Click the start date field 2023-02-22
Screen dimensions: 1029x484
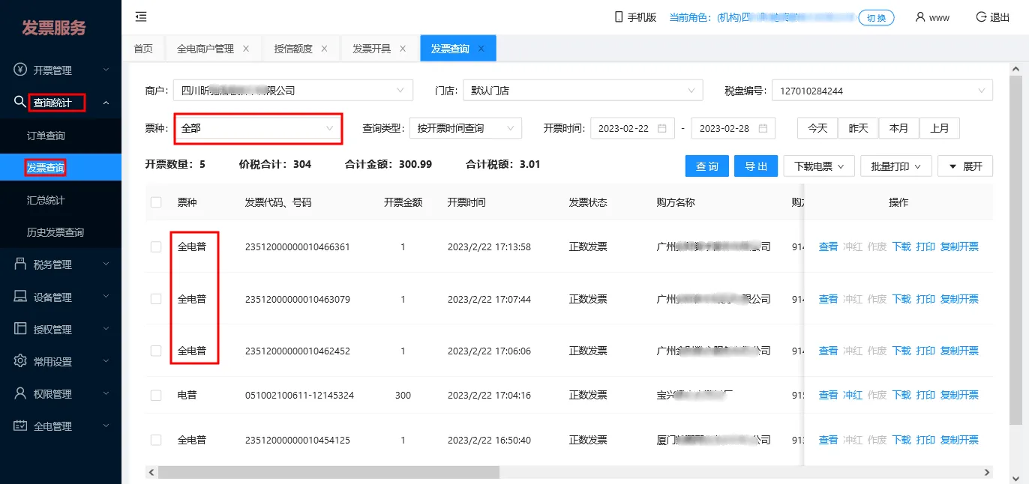click(632, 128)
